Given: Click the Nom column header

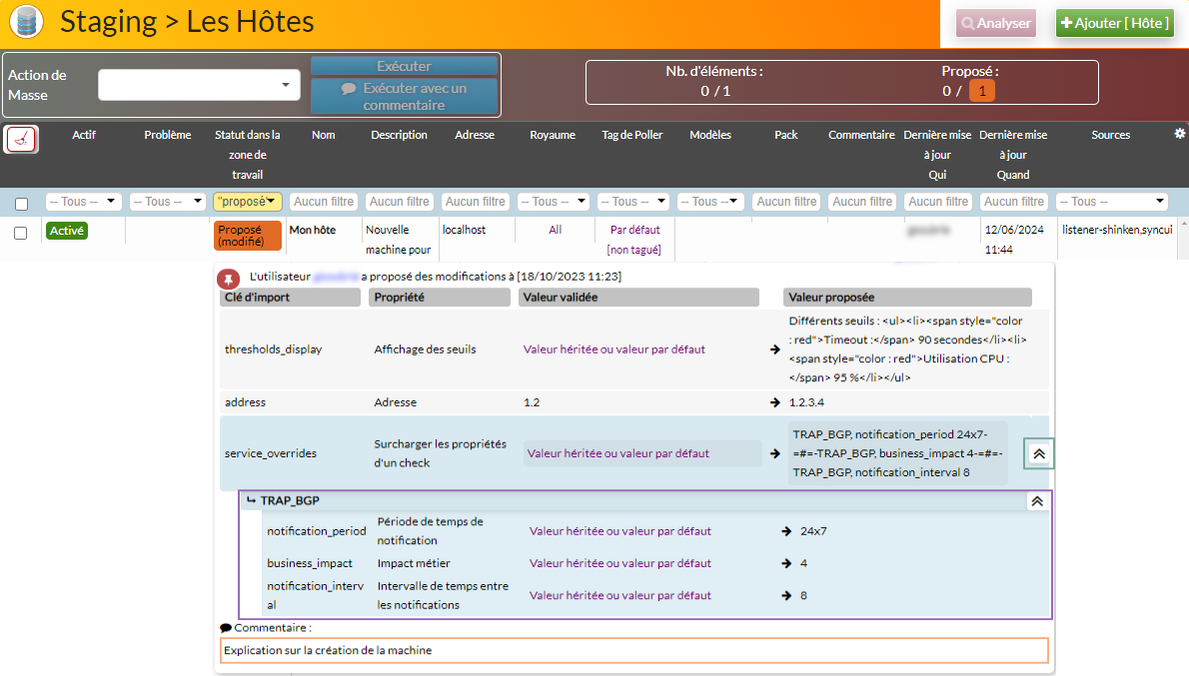Looking at the screenshot, I should (x=323, y=135).
